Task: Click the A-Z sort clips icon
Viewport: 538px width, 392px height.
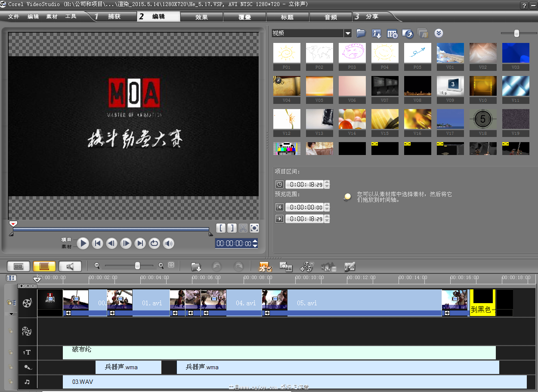Action: (377, 33)
